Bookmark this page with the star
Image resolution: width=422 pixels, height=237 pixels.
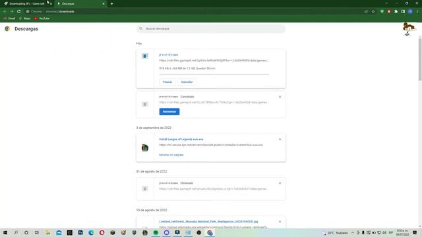(373, 12)
